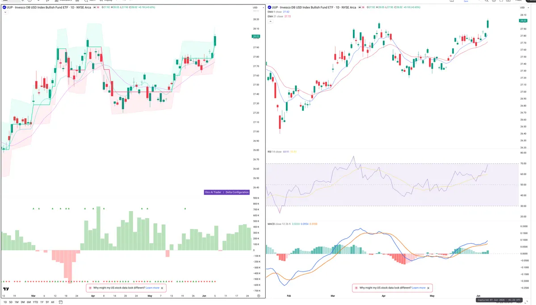Click 70.00 level on RSI scale
This screenshot has width=536, height=305.
coord(522,163)
